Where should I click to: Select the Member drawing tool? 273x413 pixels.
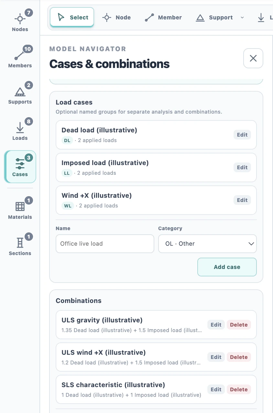[163, 17]
